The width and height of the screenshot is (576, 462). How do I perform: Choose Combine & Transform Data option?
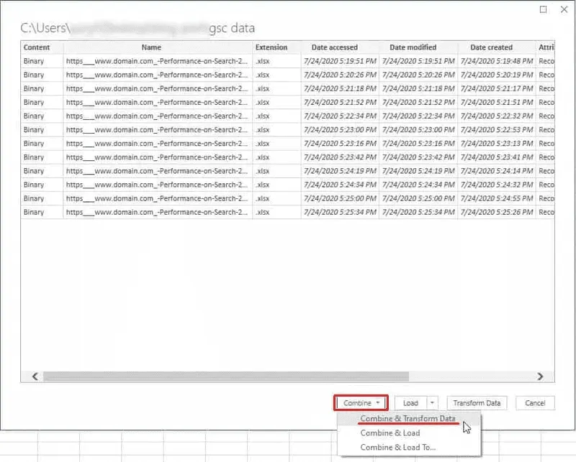[408, 419]
